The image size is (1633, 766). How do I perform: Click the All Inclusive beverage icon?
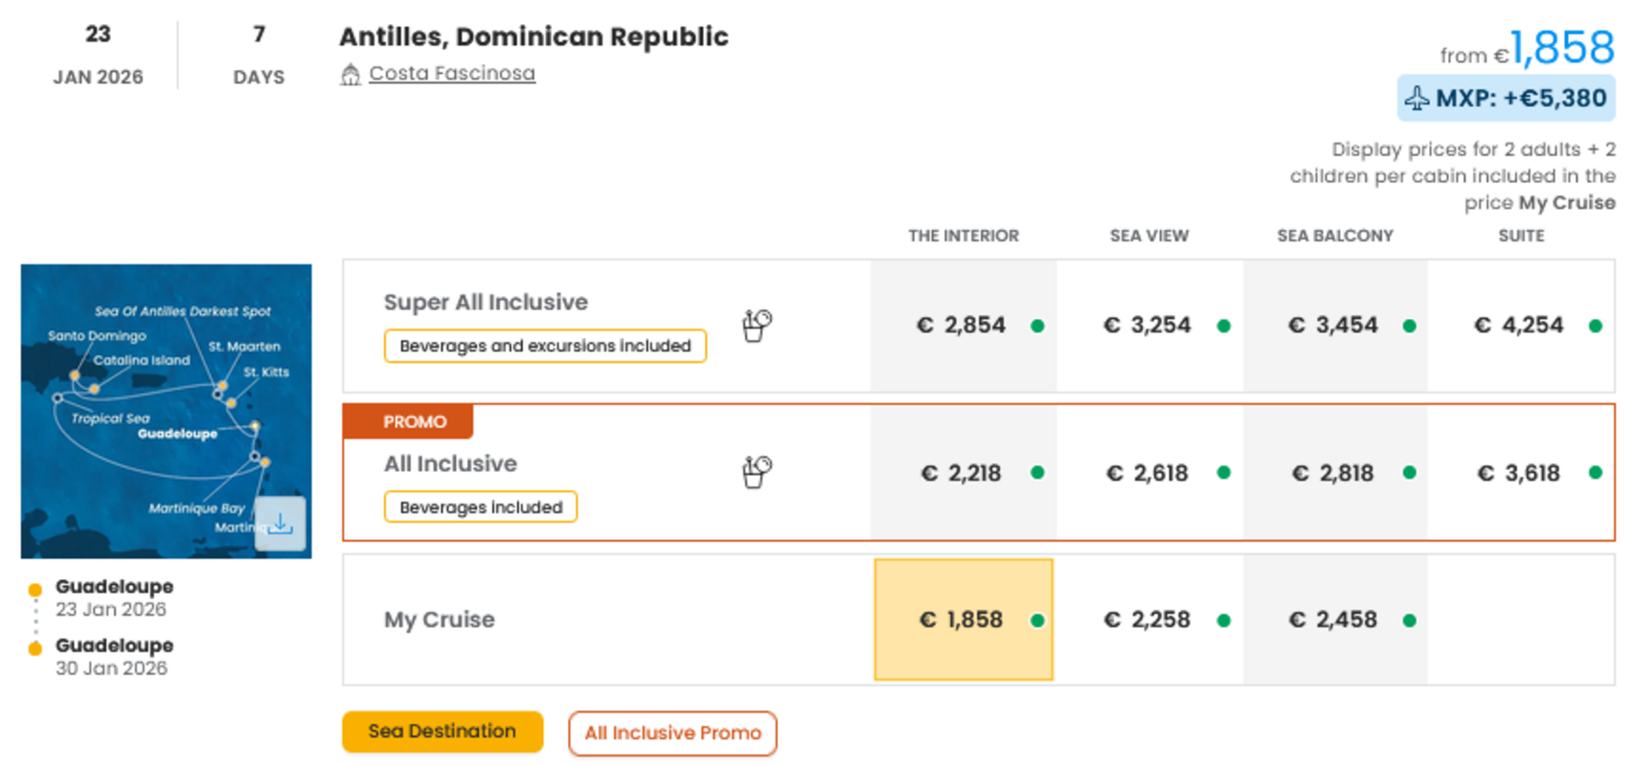click(x=757, y=472)
